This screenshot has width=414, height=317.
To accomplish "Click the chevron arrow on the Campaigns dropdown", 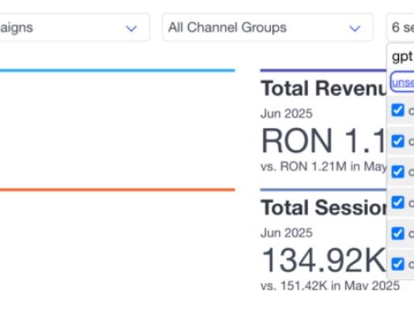I will point(131,28).
